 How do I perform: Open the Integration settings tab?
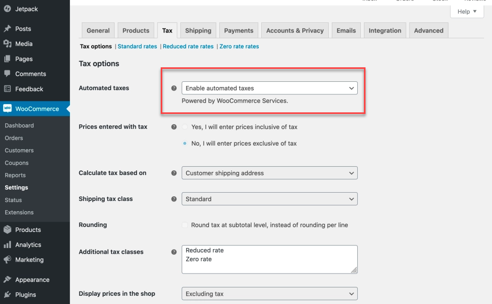(x=385, y=31)
